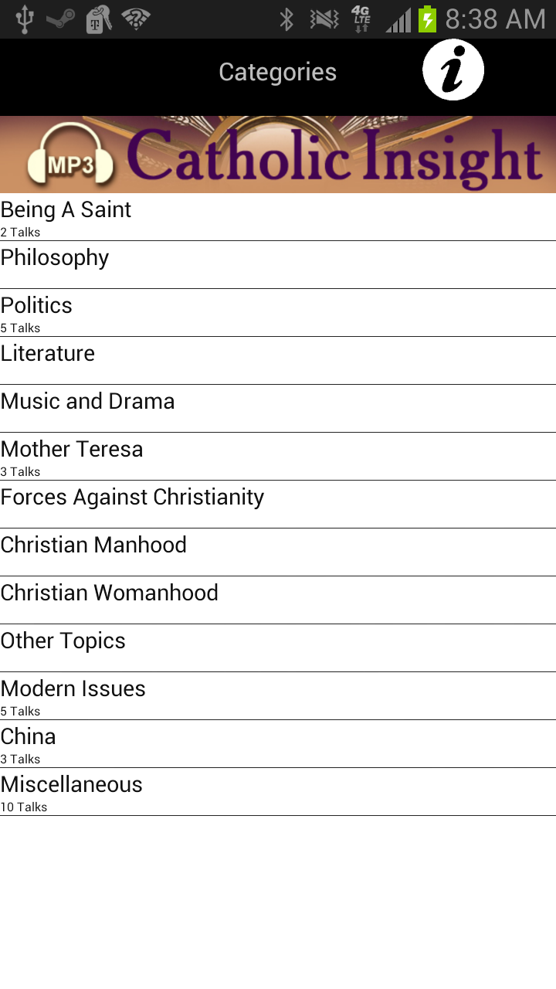Tap the info icon in header

453,70
